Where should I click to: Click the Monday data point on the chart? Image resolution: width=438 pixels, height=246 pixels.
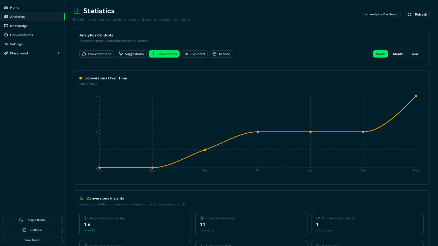[416, 96]
